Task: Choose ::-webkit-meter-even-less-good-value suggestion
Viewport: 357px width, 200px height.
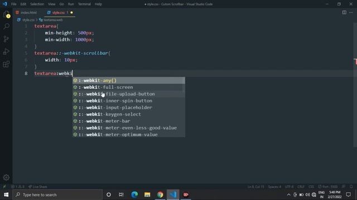Action: point(129,128)
